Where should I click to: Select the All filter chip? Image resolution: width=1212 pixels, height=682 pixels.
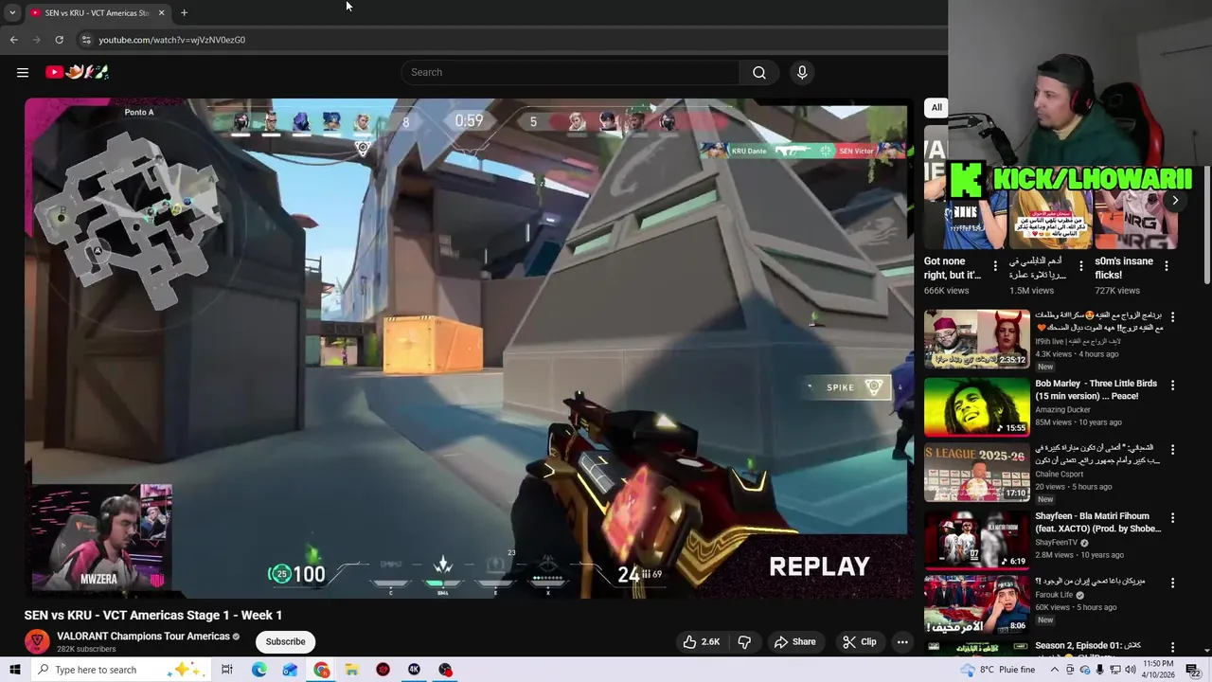(x=936, y=107)
